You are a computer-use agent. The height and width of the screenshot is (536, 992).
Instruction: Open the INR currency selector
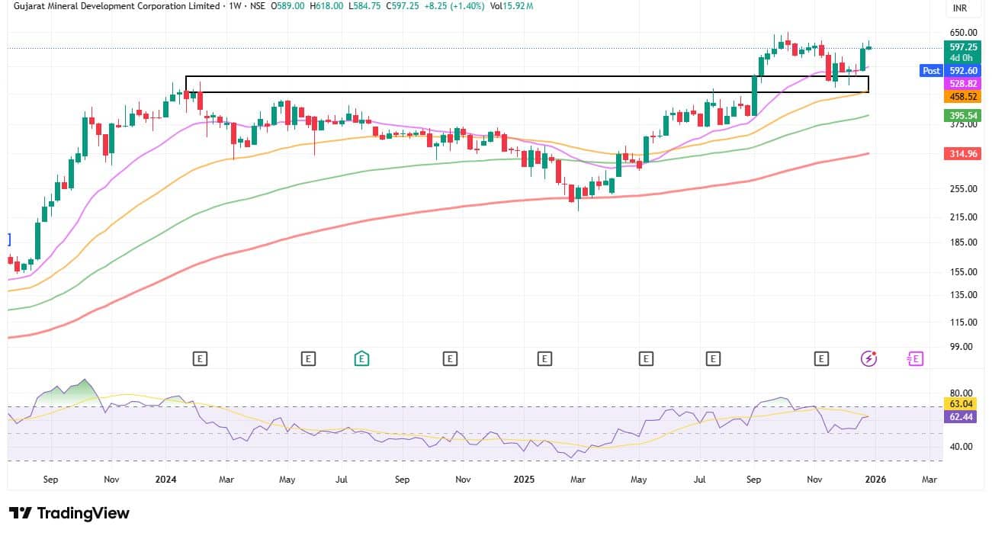962,9
